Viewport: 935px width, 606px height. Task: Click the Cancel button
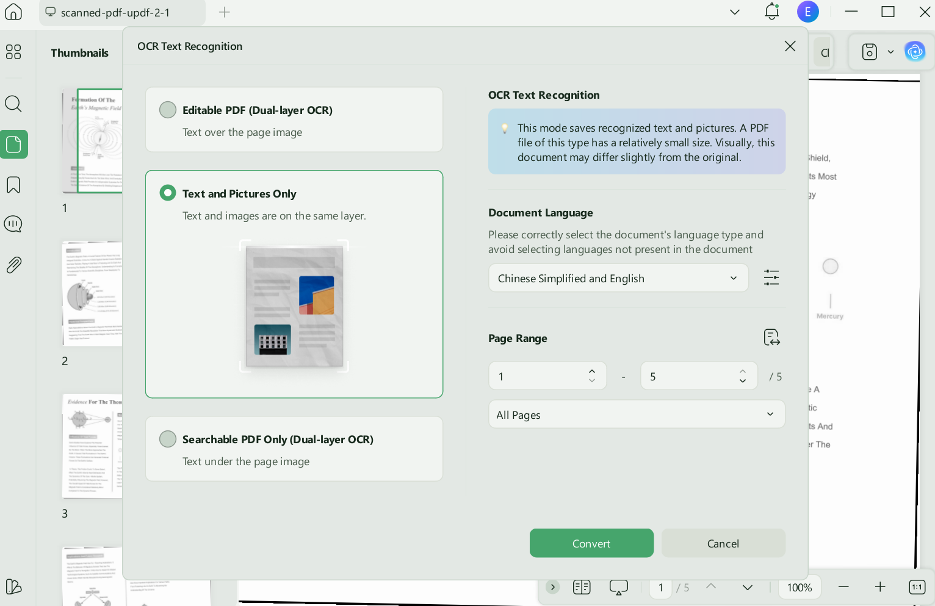pos(723,543)
